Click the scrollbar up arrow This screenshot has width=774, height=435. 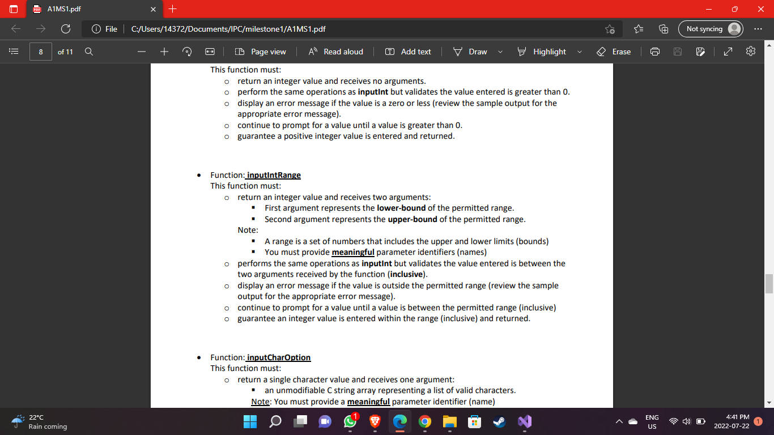(x=769, y=44)
